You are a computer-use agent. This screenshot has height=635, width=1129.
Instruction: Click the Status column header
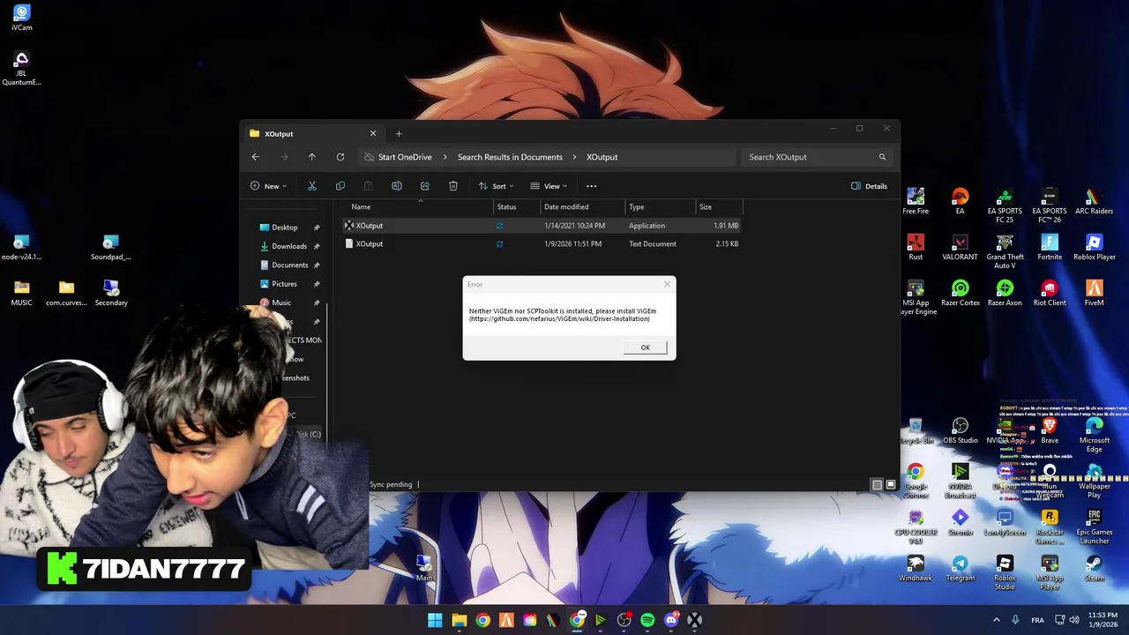[x=506, y=207]
